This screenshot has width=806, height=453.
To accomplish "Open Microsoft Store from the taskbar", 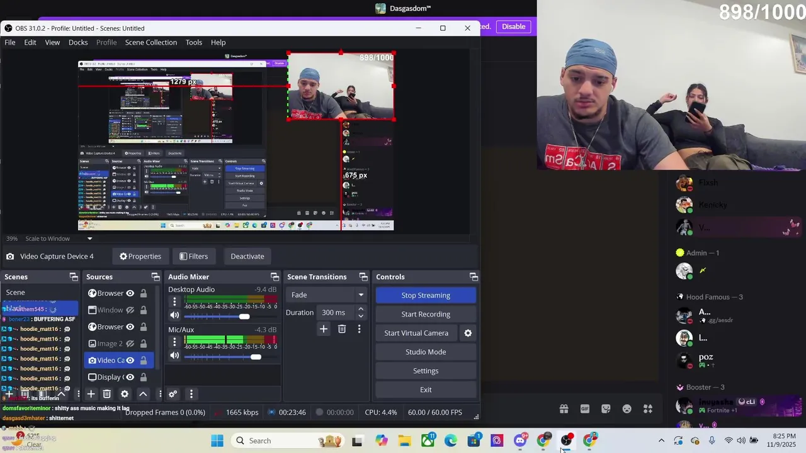I will [474, 440].
